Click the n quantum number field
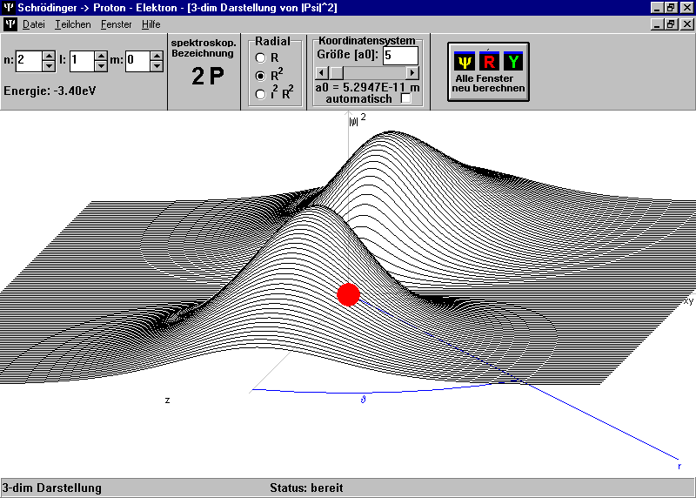This screenshot has height=498, width=696. coord(28,61)
